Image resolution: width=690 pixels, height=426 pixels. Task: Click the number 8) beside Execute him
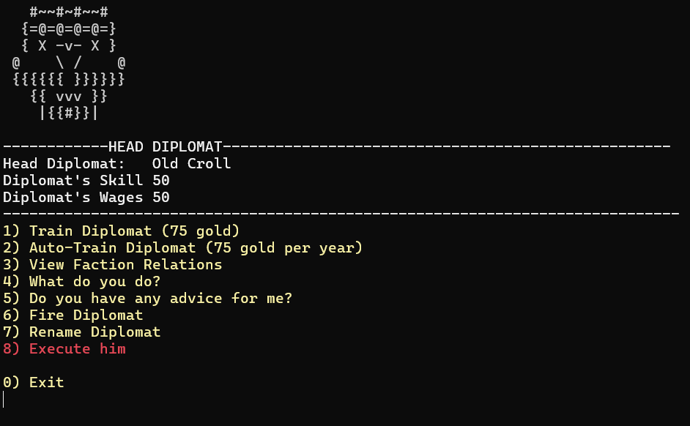pyautogui.click(x=11, y=348)
